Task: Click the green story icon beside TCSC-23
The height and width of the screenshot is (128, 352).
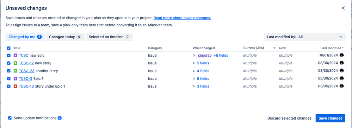Action: [x=16, y=71]
